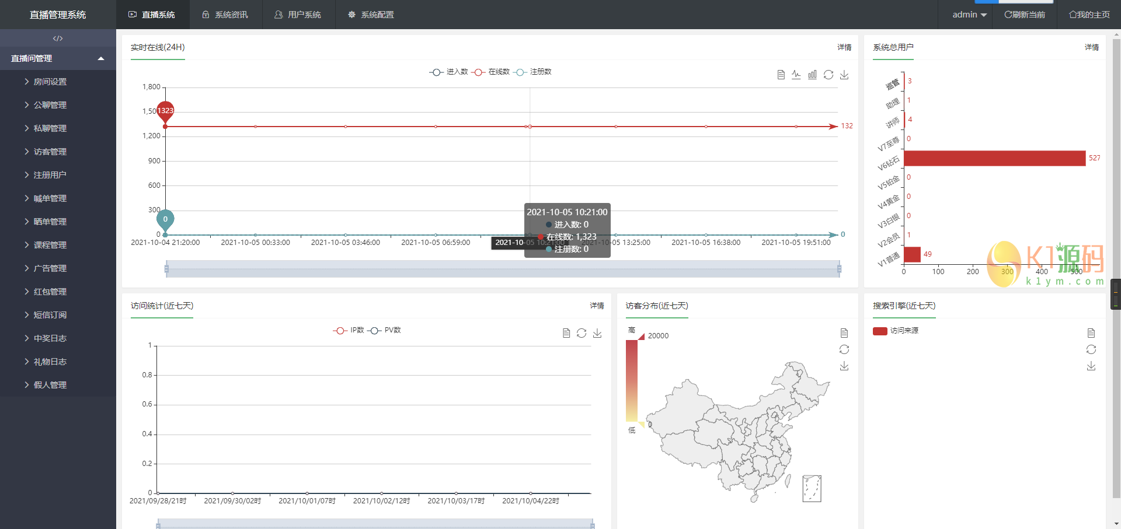Viewport: 1121px width, 529px height.
Task: Download the realtime online chart as image
Action: pyautogui.click(x=844, y=75)
